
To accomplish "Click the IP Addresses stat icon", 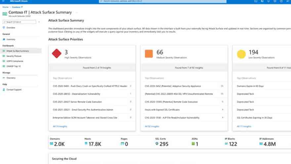I will tap(261, 143).
